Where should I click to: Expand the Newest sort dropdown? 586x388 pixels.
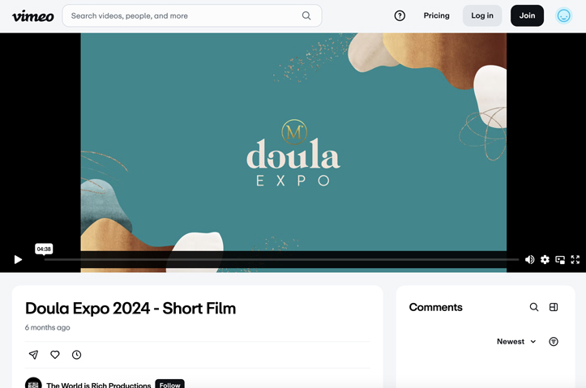[x=516, y=341]
